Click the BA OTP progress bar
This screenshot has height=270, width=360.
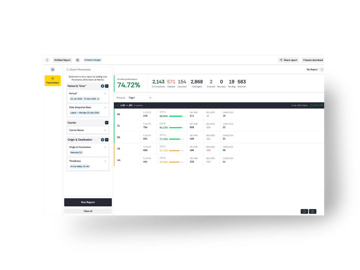click(x=177, y=139)
